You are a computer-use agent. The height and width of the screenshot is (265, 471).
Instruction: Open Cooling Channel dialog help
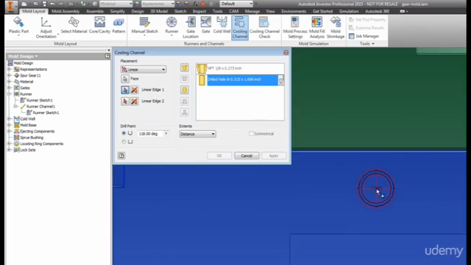pos(121,155)
